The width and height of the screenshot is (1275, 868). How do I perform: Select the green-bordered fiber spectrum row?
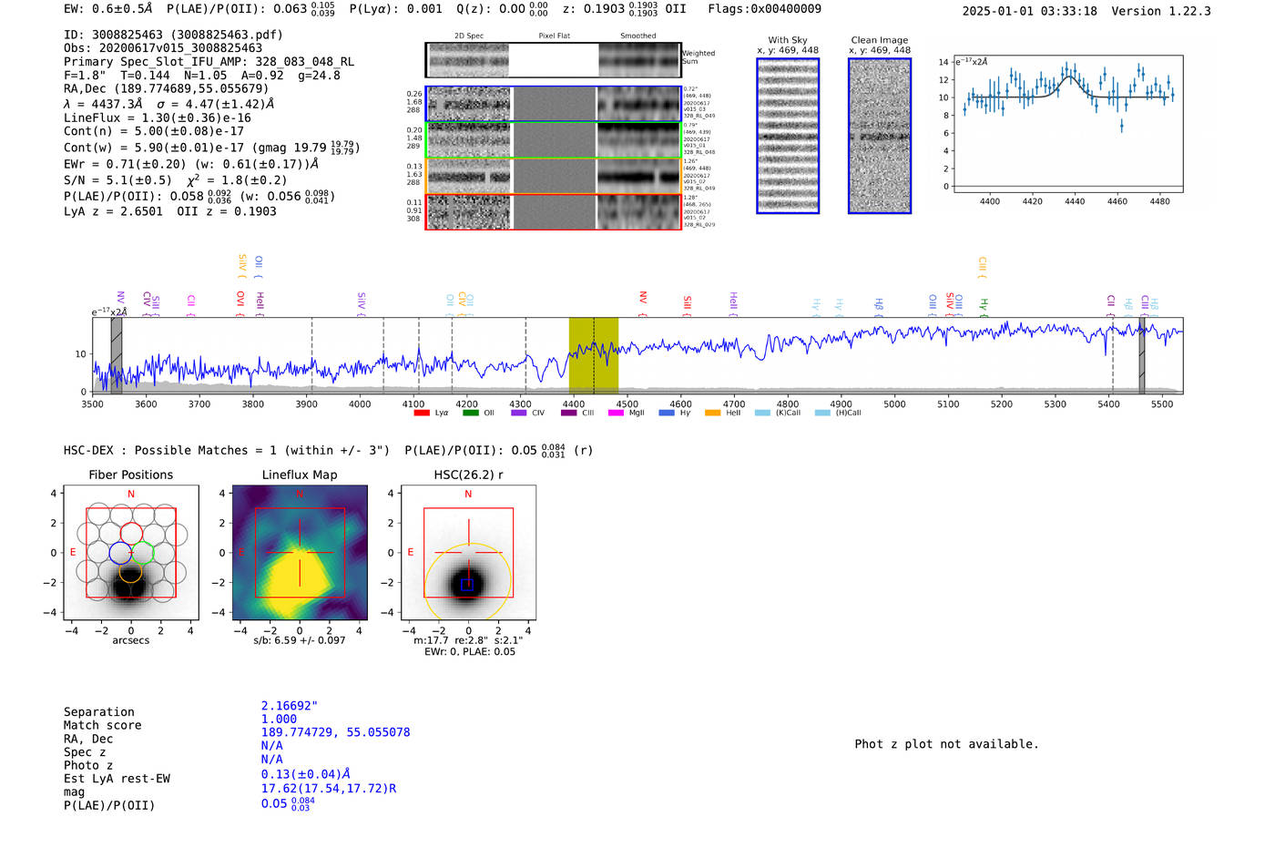pos(553,140)
